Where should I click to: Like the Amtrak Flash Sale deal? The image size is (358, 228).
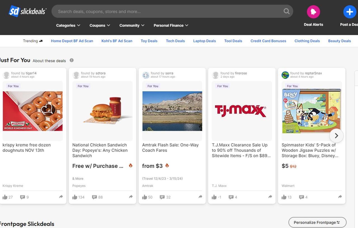[145, 197]
